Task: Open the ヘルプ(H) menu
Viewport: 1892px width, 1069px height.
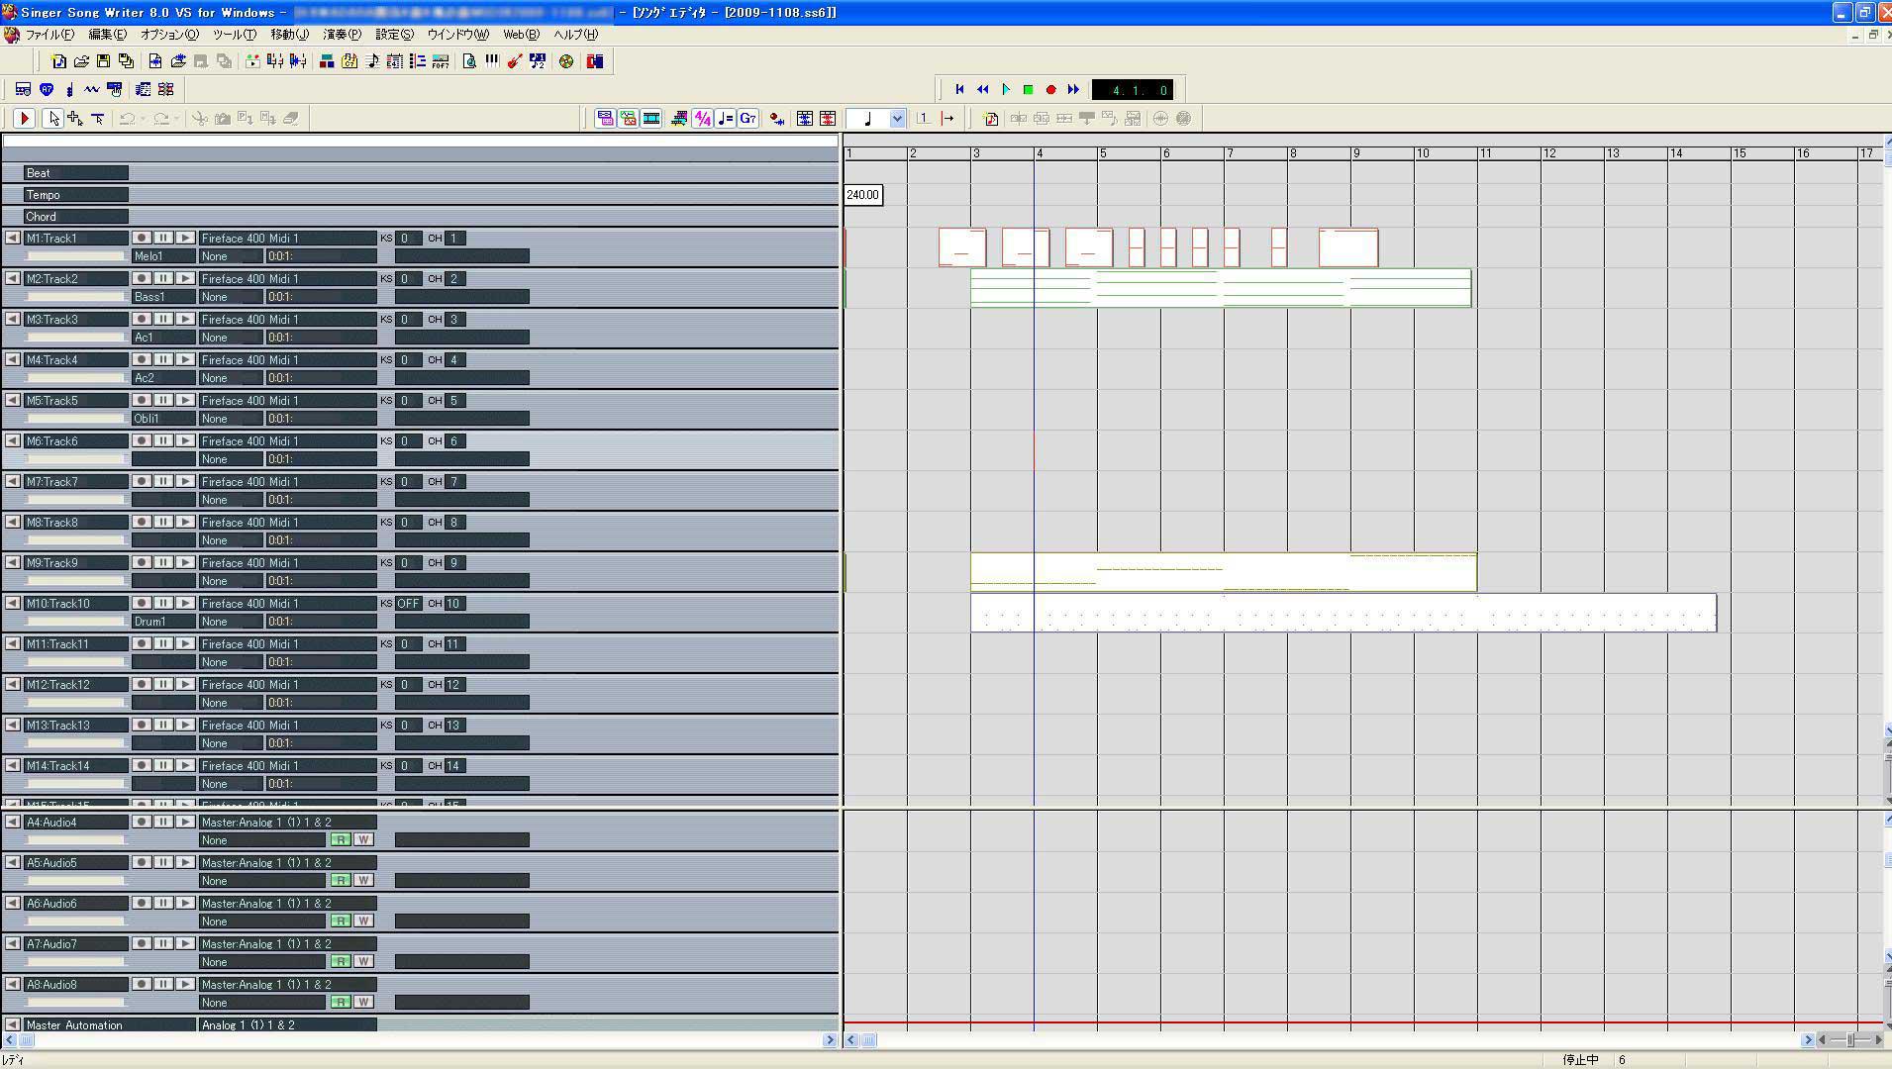Action: [576, 35]
